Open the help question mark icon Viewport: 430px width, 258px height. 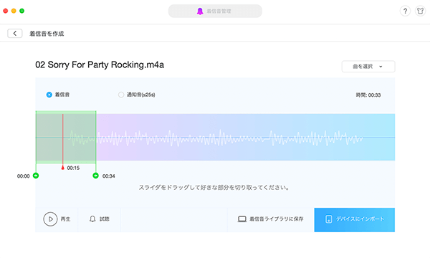(405, 11)
